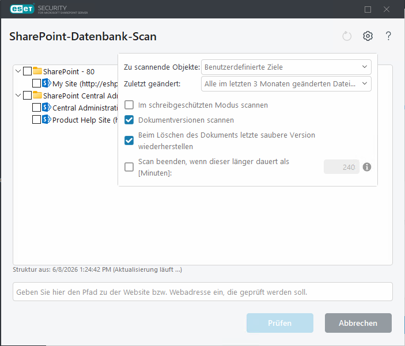
Task: Collapse the SharePoint - 80 tree node
Action: (x=18, y=71)
